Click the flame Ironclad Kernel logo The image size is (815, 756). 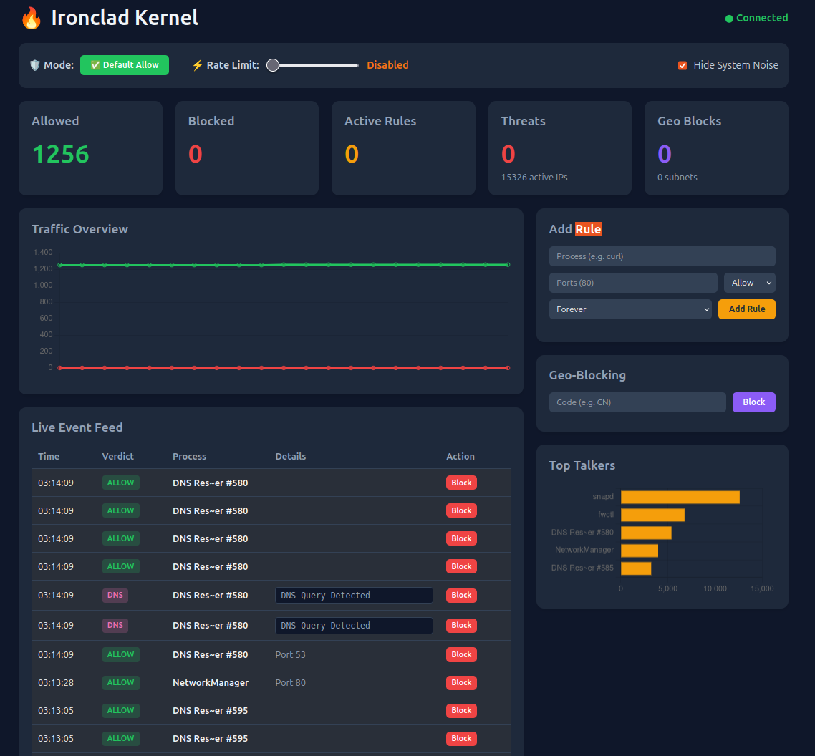32,17
